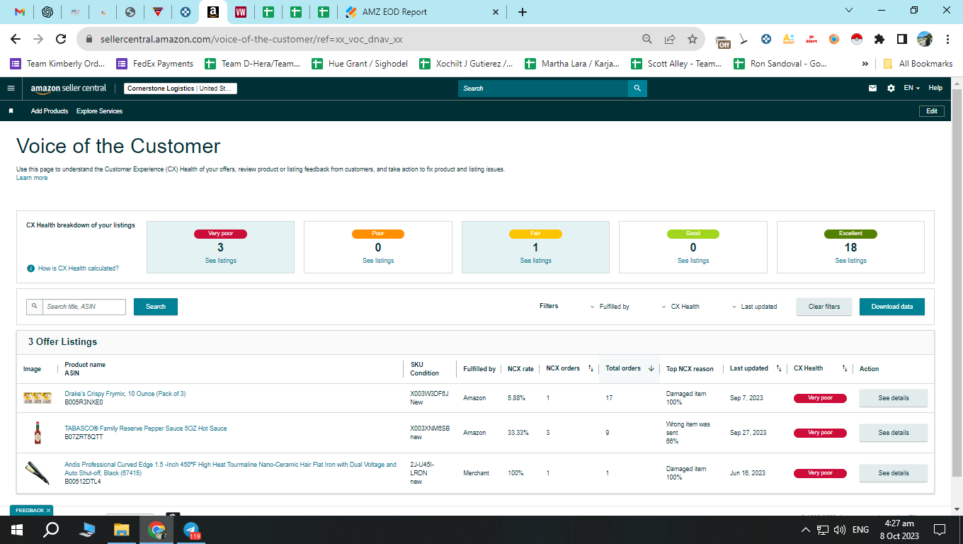This screenshot has width=963, height=544.
Task: Show hidden system tray icons
Action: (x=805, y=530)
